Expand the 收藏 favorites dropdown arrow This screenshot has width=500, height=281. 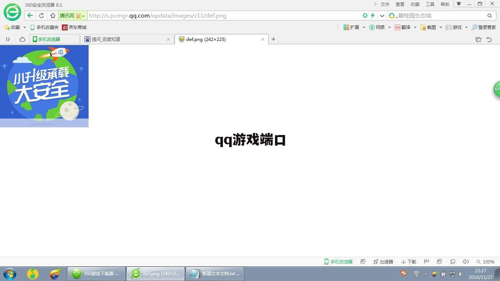tap(25, 27)
